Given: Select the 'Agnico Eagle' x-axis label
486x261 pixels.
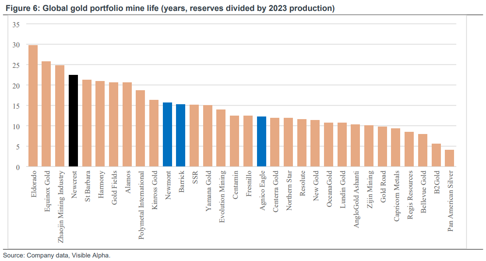Looking at the screenshot, I should (x=263, y=190).
